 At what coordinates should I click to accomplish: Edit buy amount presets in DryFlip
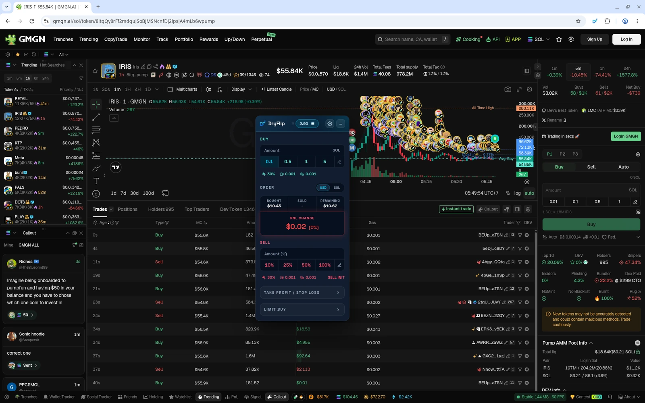click(339, 162)
